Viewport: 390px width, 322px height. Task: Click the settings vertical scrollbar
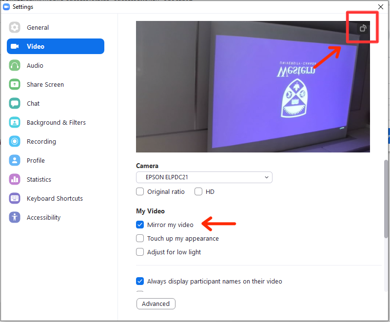pyautogui.click(x=386, y=199)
